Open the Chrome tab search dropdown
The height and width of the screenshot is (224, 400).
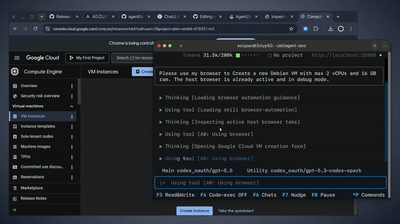point(41,16)
